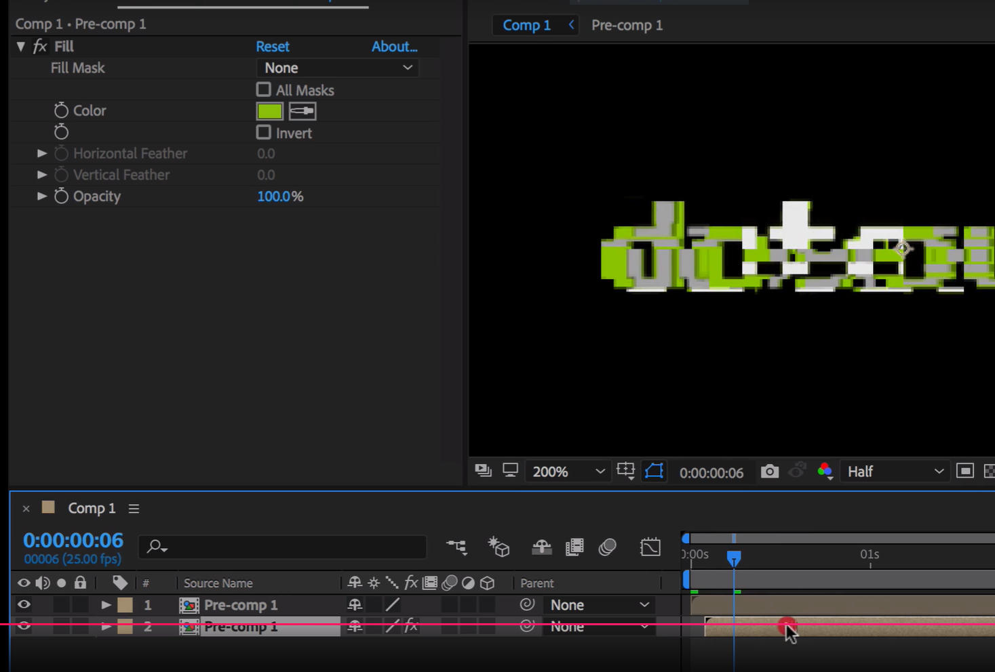Click the timeline current time 0:00:00:06
995x672 pixels.
click(x=73, y=540)
